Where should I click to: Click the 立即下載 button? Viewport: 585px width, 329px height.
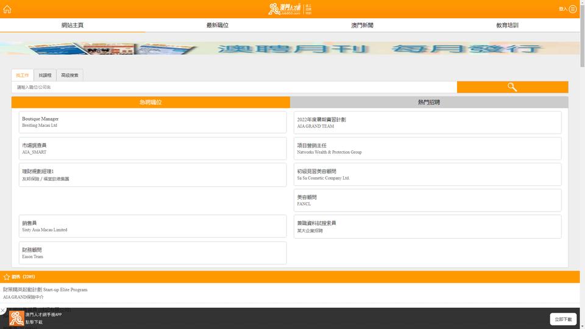[563, 319]
